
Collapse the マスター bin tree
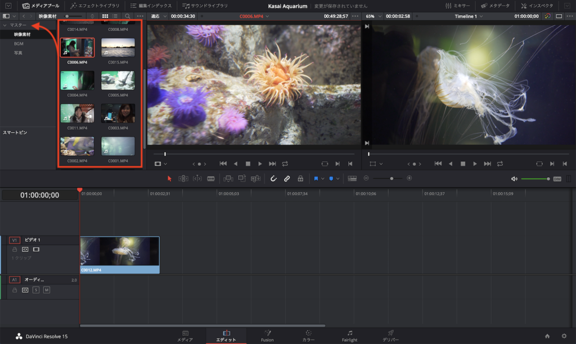click(x=5, y=25)
